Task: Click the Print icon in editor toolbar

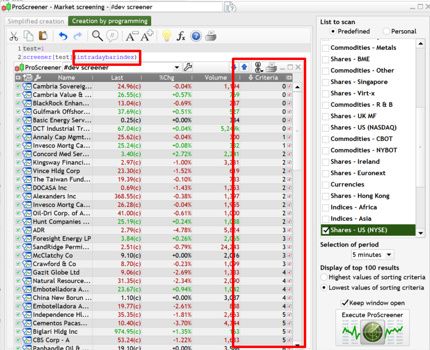Action: click(x=211, y=36)
